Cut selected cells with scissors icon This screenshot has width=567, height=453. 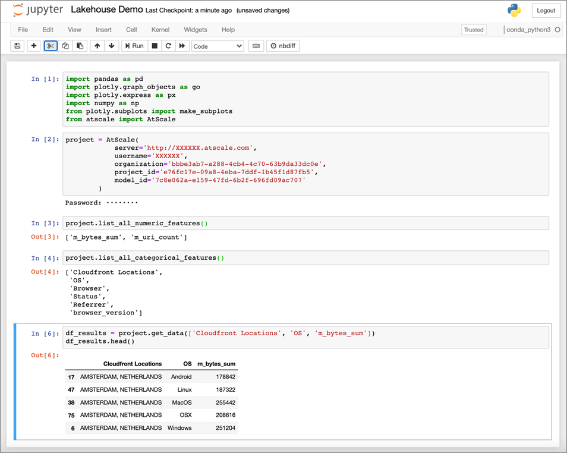click(x=51, y=46)
